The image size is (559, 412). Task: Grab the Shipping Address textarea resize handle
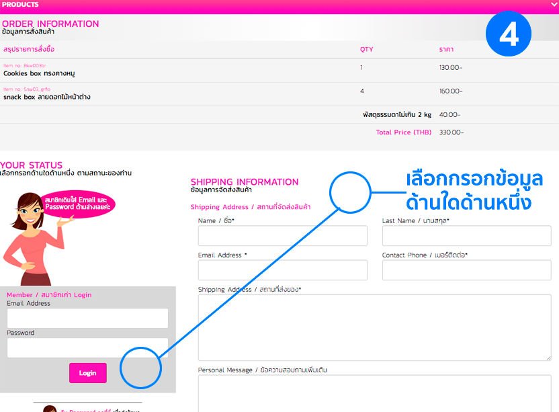[x=548, y=358]
